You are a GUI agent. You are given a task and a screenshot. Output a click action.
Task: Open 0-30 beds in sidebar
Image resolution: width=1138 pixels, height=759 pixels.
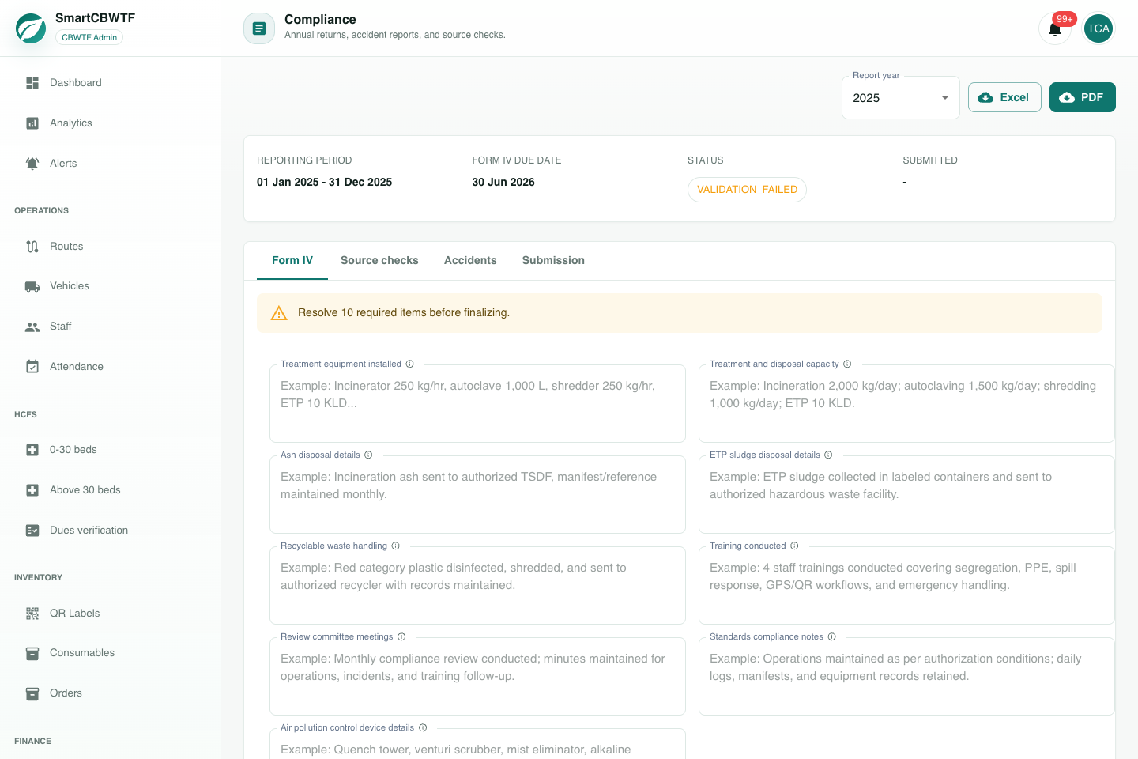pyautogui.click(x=111, y=450)
